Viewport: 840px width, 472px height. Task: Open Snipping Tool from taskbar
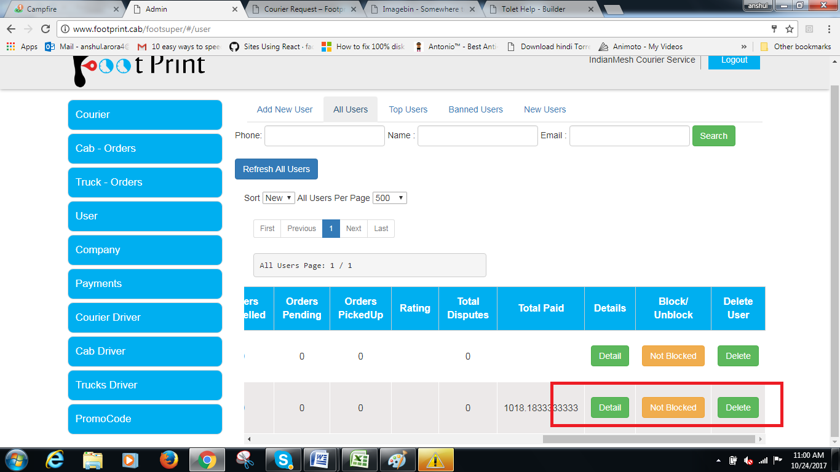tap(245, 460)
